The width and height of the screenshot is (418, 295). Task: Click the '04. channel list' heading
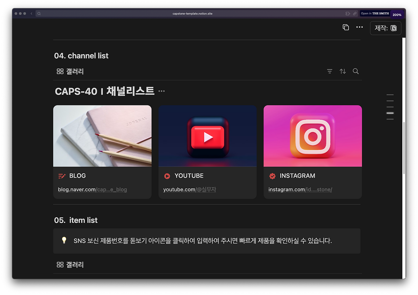[81, 56]
